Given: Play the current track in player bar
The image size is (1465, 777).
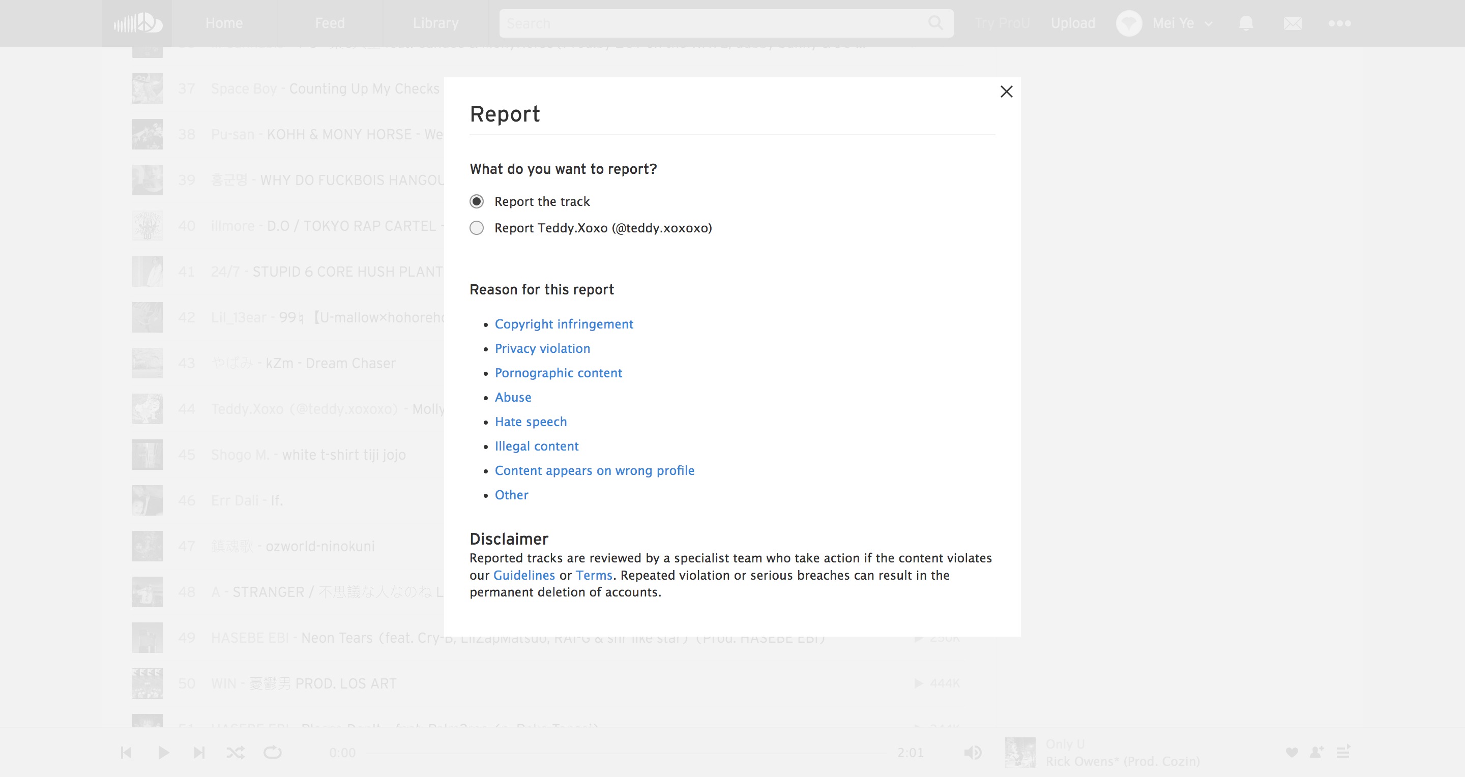Looking at the screenshot, I should [x=163, y=753].
